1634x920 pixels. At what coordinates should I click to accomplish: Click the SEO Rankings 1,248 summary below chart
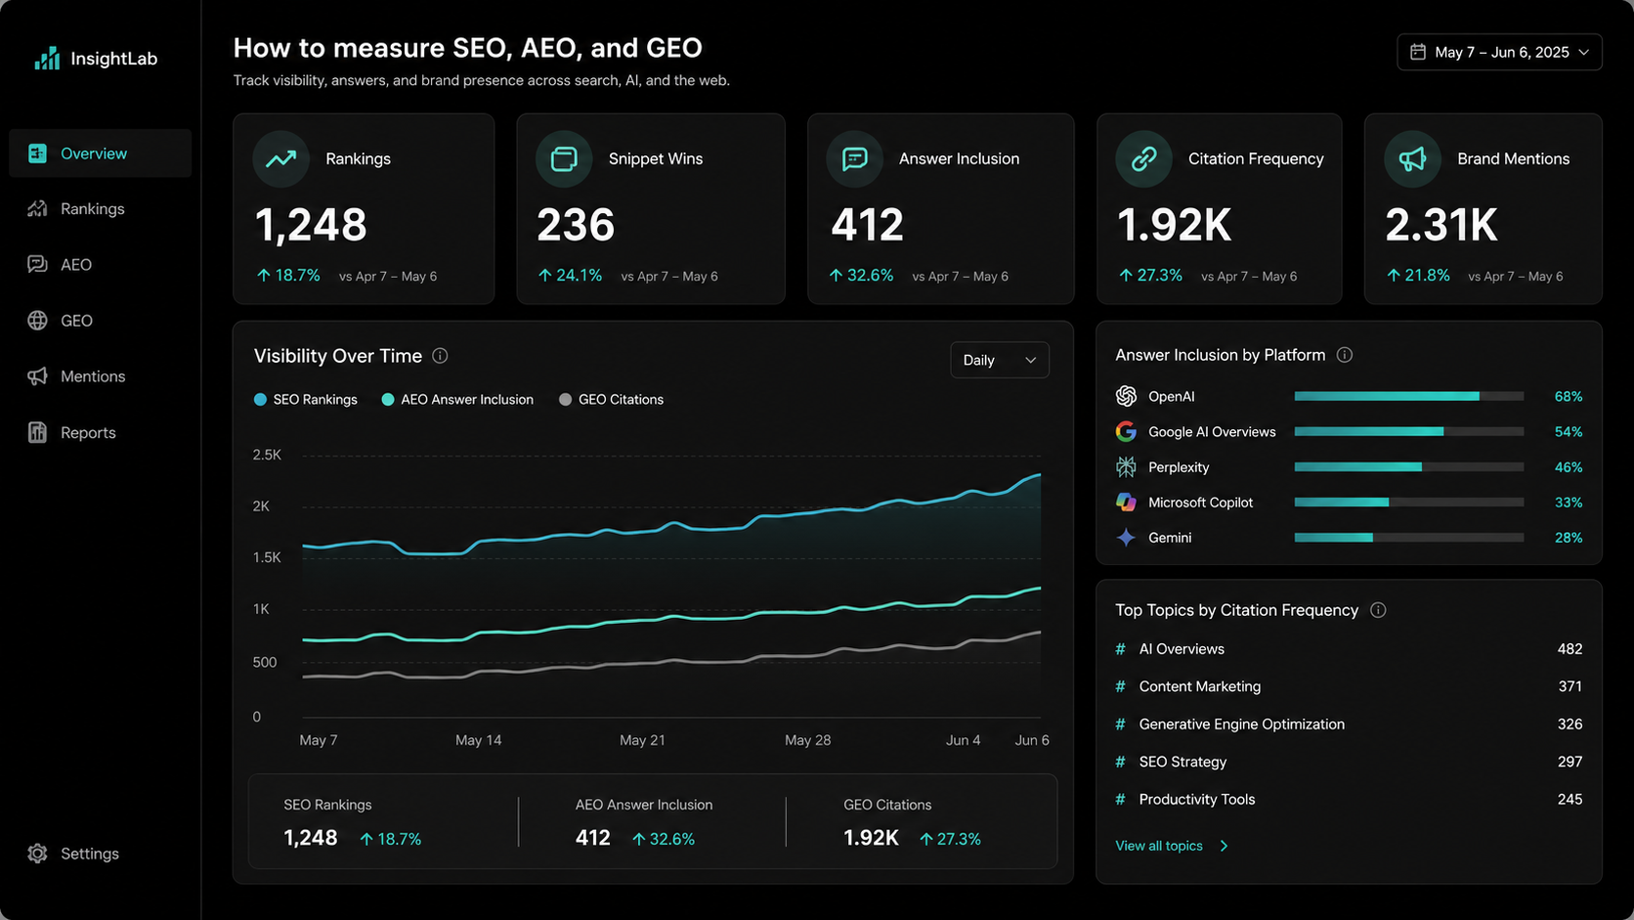pyautogui.click(x=353, y=822)
